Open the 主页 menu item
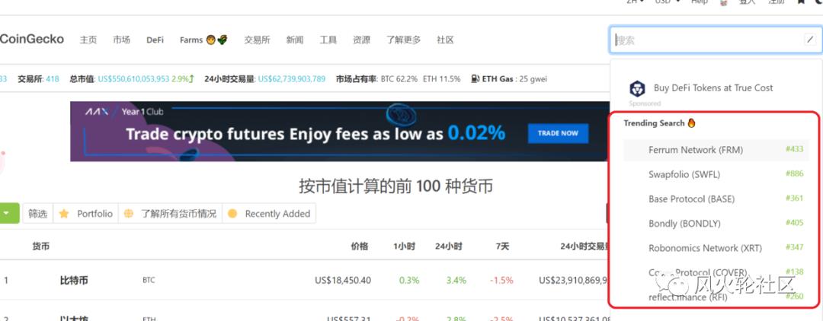This screenshot has width=823, height=321. (88, 40)
